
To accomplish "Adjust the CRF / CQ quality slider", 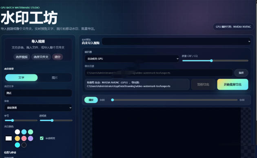I will [x=215, y=61].
